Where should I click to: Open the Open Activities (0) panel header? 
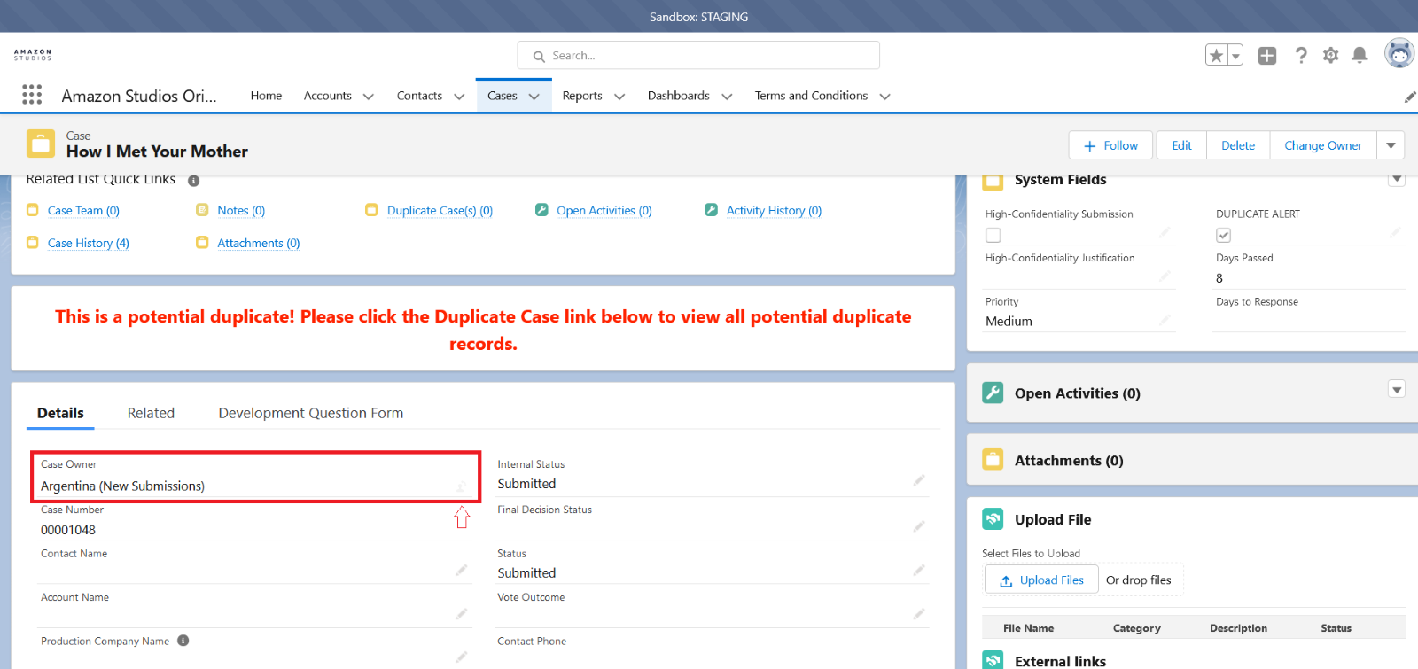pos(1078,393)
